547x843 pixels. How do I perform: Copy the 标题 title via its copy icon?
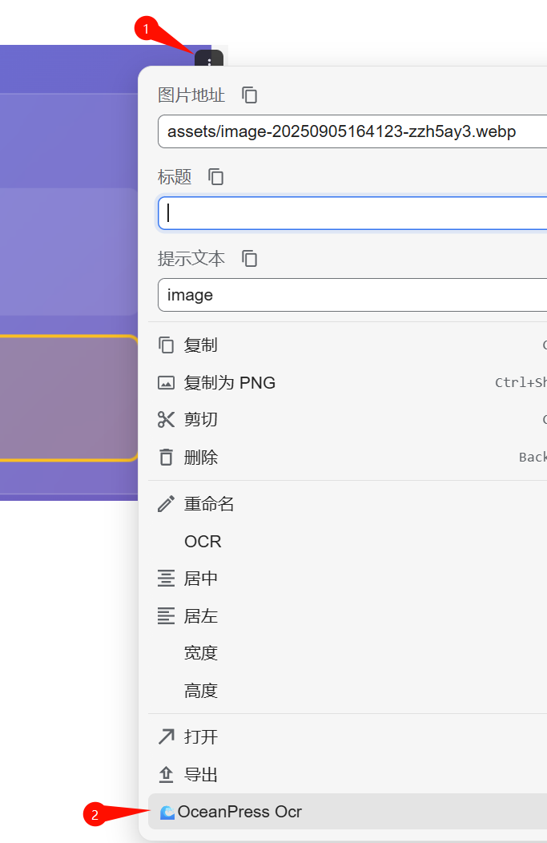(215, 177)
